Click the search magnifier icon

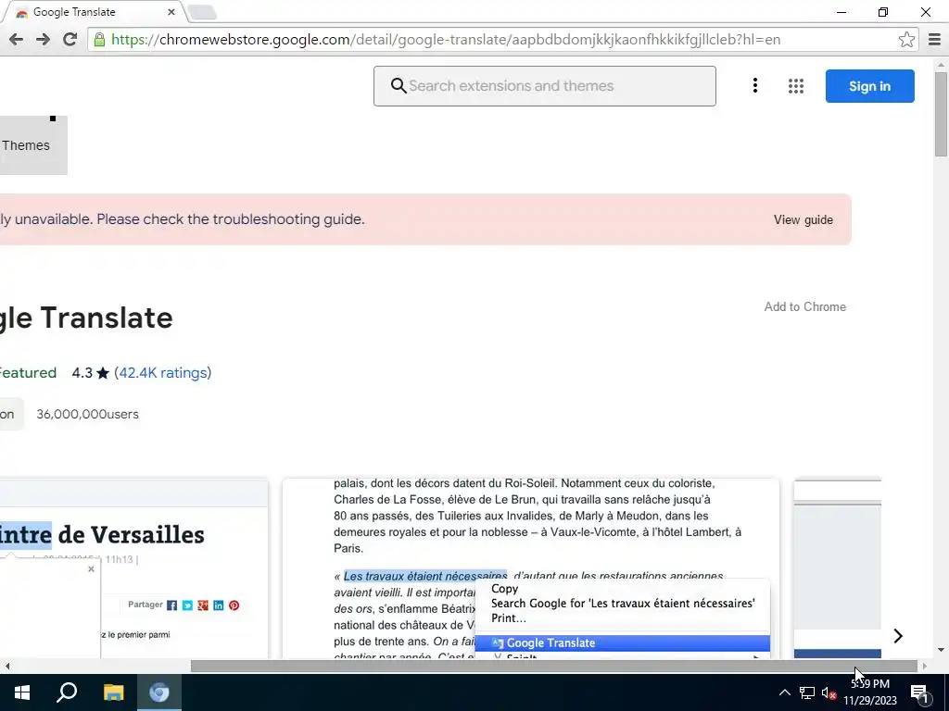pos(398,86)
